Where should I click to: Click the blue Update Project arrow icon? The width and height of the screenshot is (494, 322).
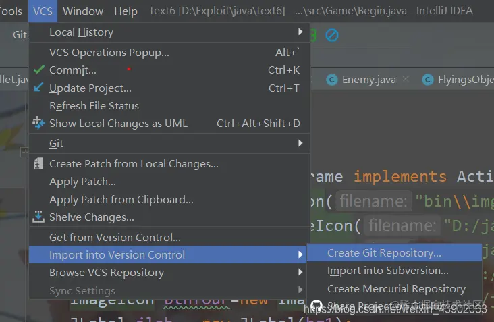38,87
